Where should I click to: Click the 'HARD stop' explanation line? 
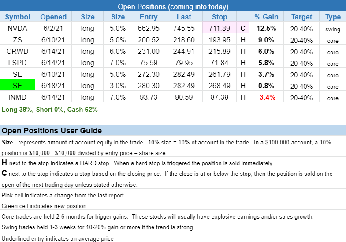(x=138, y=163)
